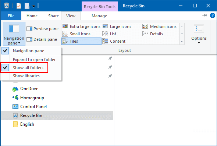The height and width of the screenshot is (146, 217).
Task: Switch to the Share ribbon tab
Action: pyautogui.click(x=53, y=16)
